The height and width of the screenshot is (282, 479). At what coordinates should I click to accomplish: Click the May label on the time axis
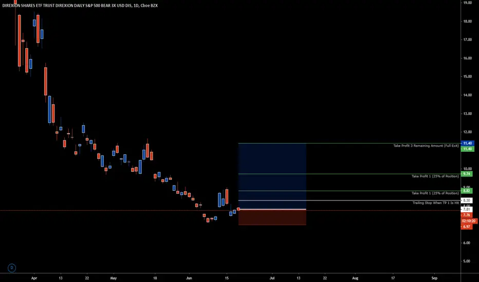(x=114, y=278)
